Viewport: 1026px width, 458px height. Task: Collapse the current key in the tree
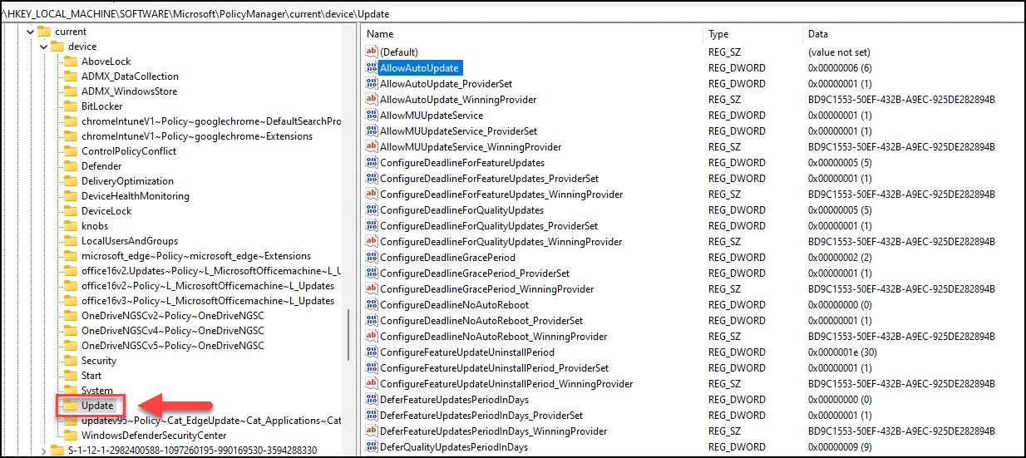[30, 32]
